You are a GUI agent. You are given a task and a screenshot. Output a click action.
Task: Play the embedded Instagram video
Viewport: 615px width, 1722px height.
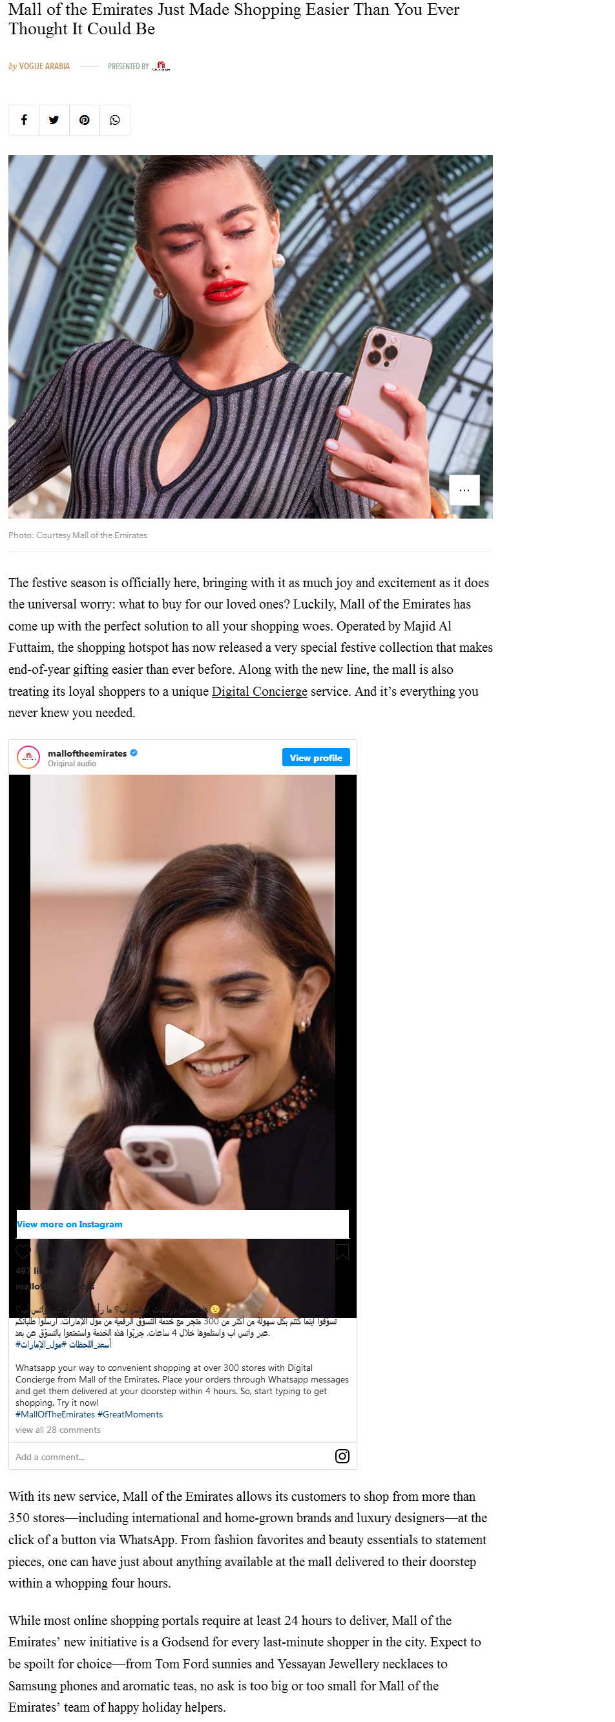pos(183,1044)
